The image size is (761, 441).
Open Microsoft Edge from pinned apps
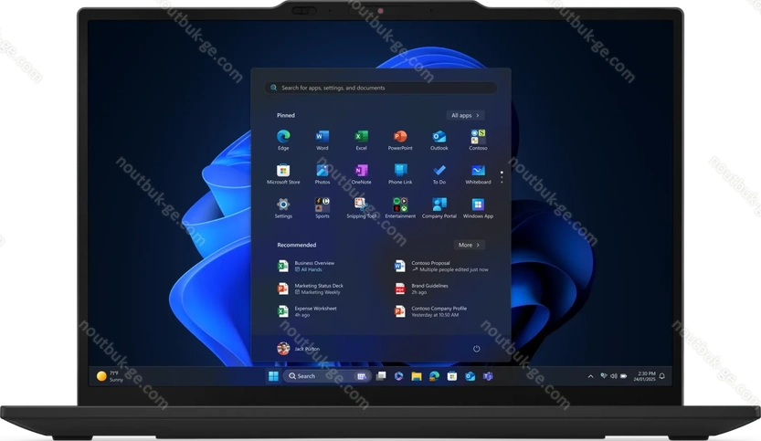tap(283, 138)
